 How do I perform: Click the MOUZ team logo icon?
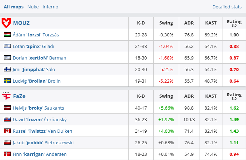6,23
